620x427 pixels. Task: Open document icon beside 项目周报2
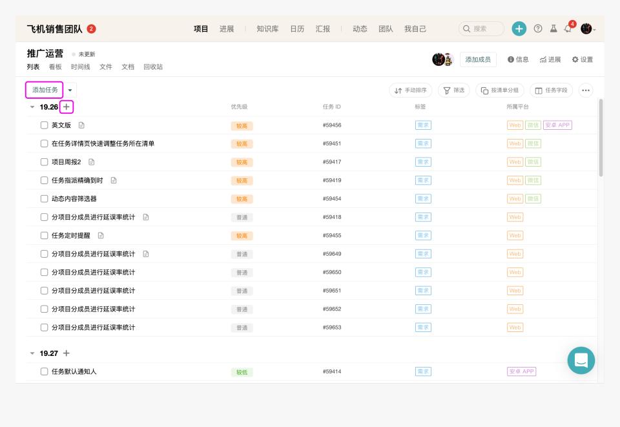point(91,162)
